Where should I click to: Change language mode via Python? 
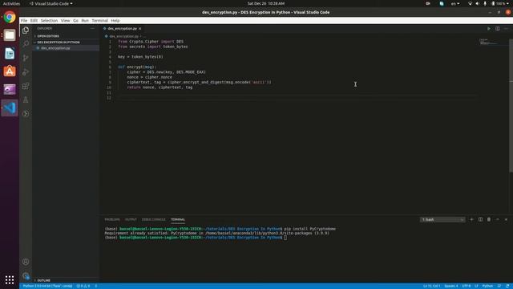pos(487,286)
